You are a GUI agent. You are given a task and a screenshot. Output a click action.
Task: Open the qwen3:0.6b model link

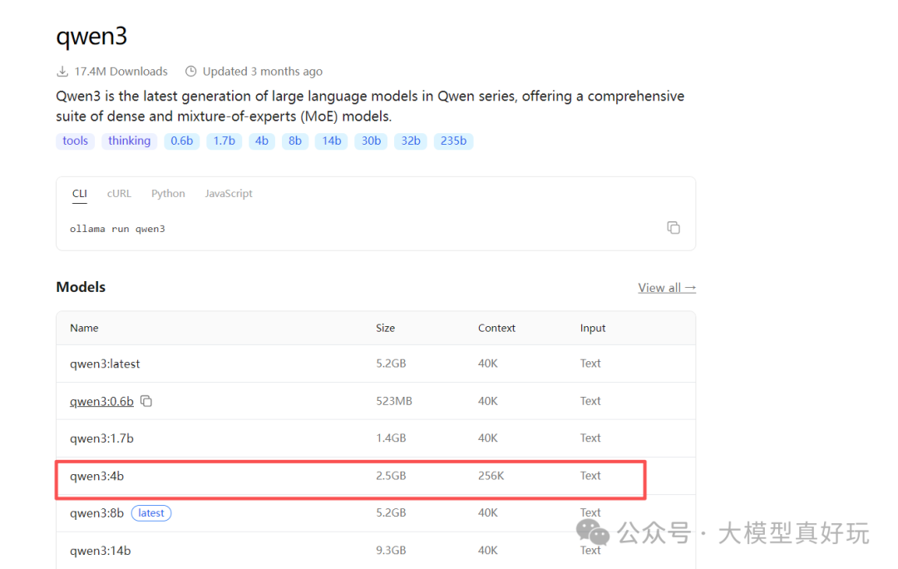coord(101,401)
